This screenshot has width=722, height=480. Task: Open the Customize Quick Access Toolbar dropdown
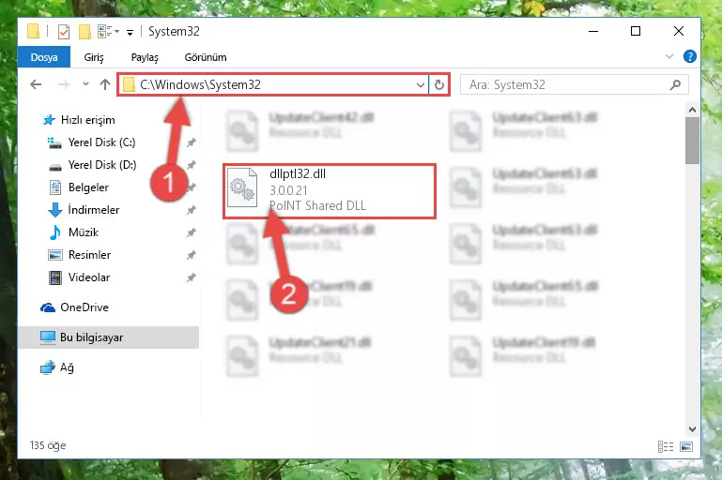click(x=130, y=32)
